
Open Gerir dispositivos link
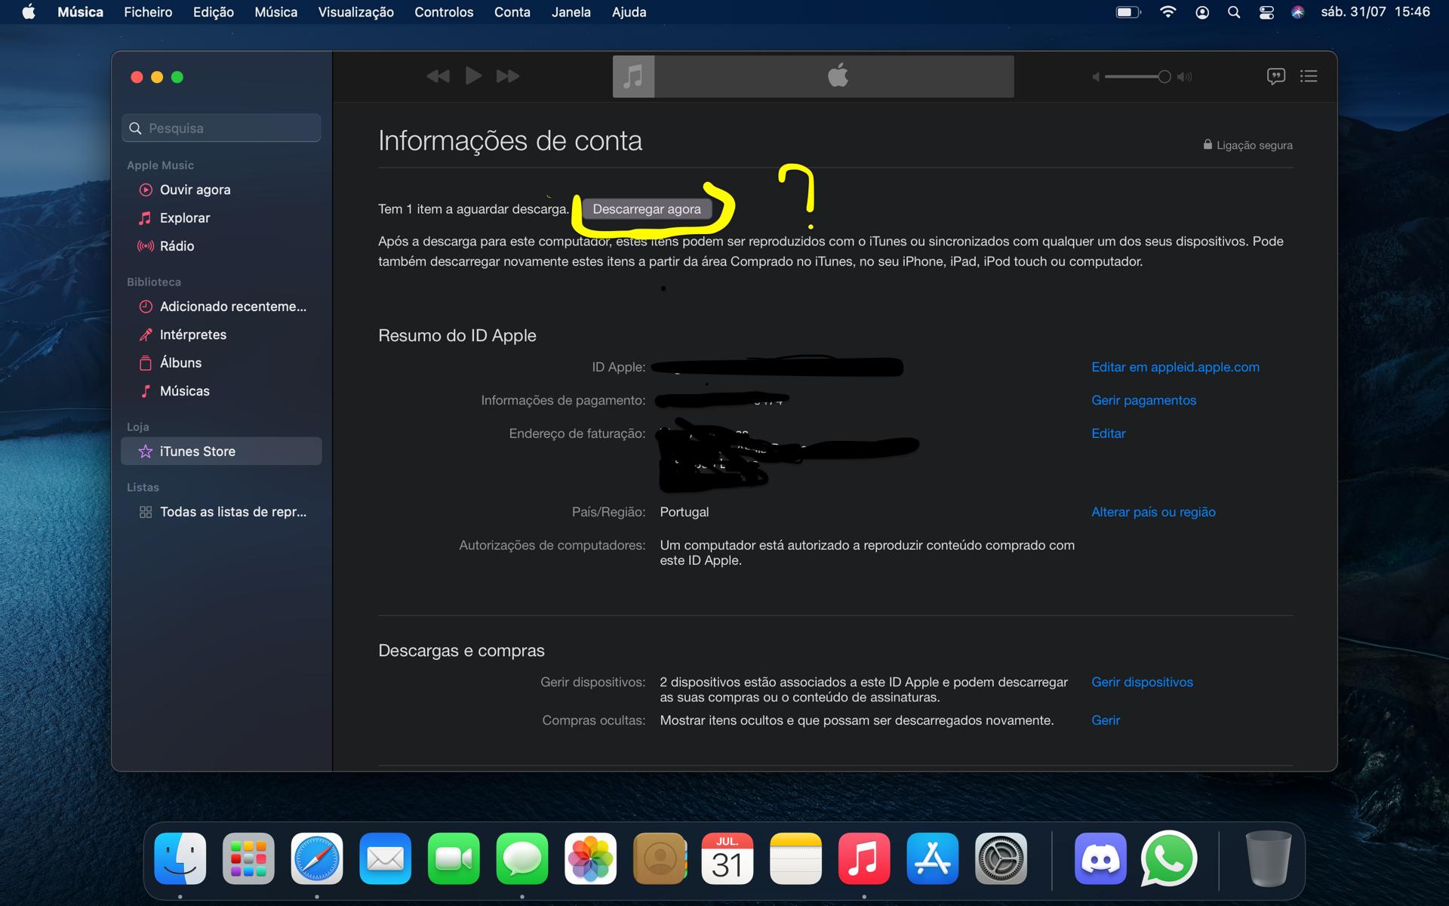tap(1142, 682)
